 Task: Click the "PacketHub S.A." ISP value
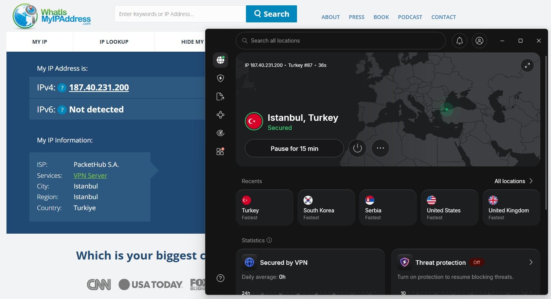(x=96, y=165)
